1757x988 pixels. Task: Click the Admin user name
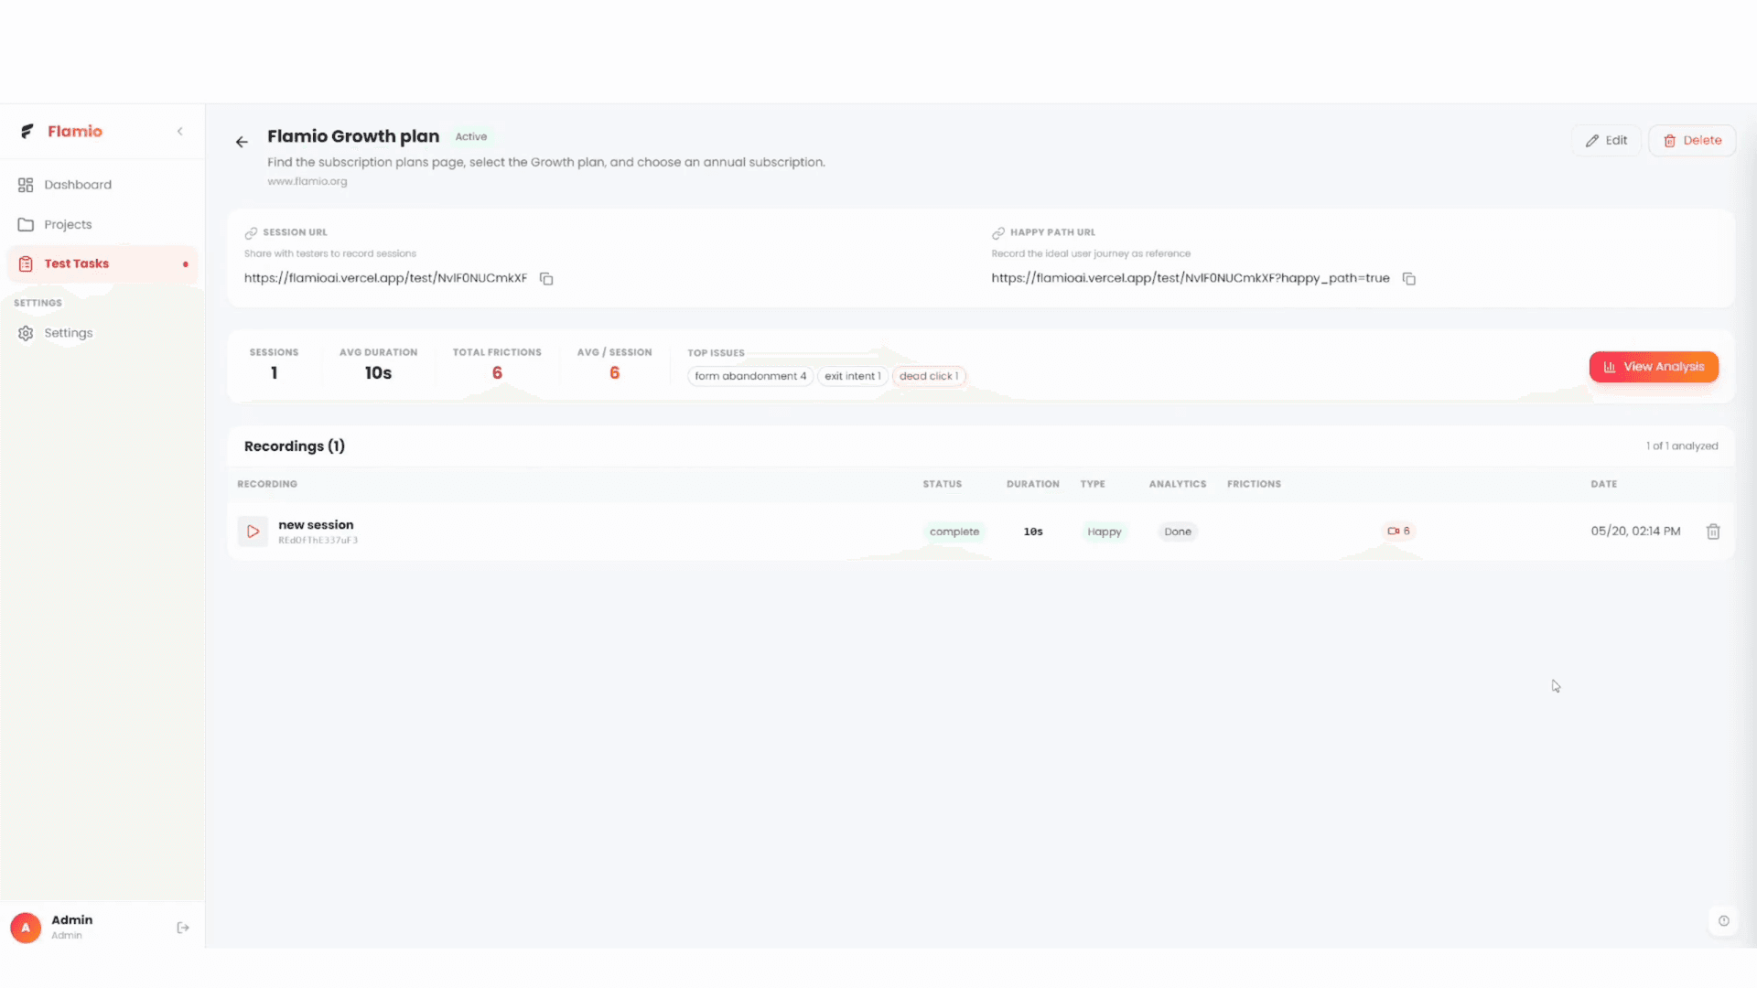pos(72,920)
